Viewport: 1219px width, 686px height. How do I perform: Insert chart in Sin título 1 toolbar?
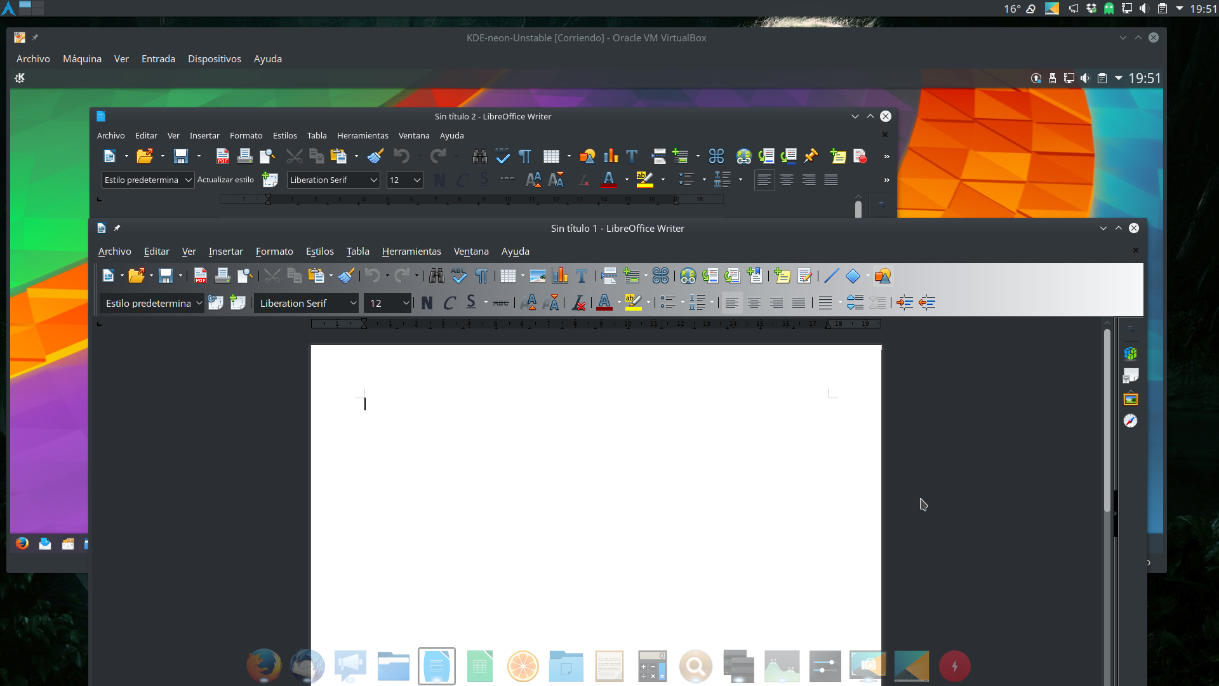tap(560, 276)
